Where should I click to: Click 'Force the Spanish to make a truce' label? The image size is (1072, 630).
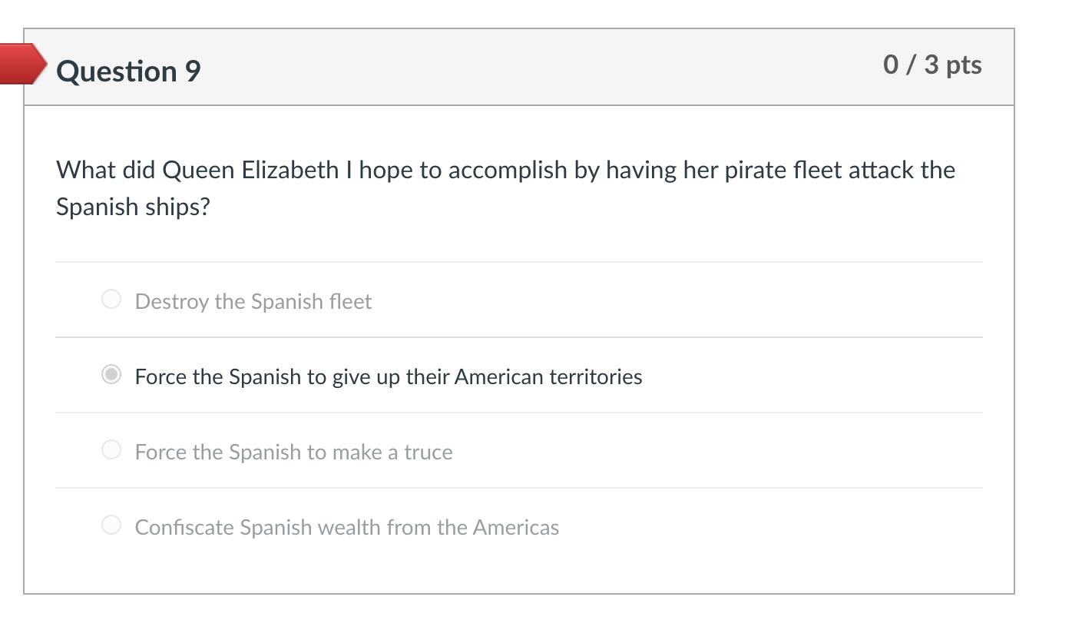point(293,452)
